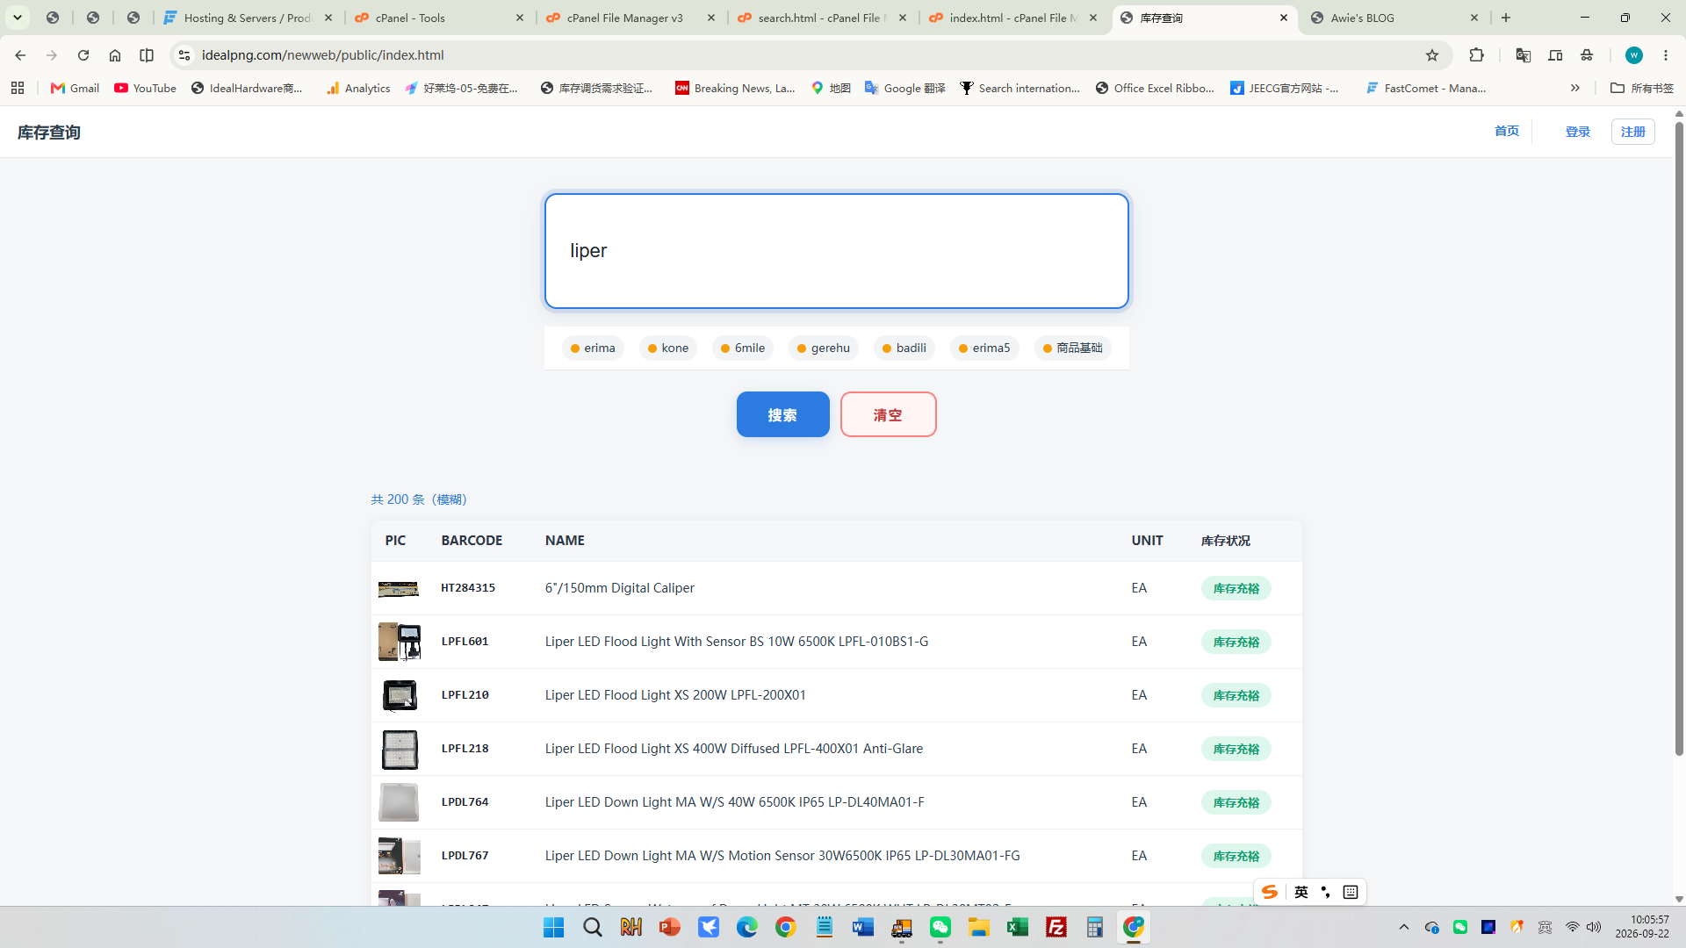Image resolution: width=1686 pixels, height=948 pixels.
Task: Open the Windows Start button
Action: pyautogui.click(x=553, y=927)
